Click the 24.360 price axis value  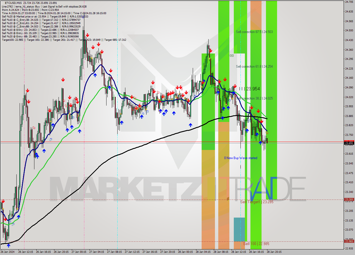click(x=349, y=50)
